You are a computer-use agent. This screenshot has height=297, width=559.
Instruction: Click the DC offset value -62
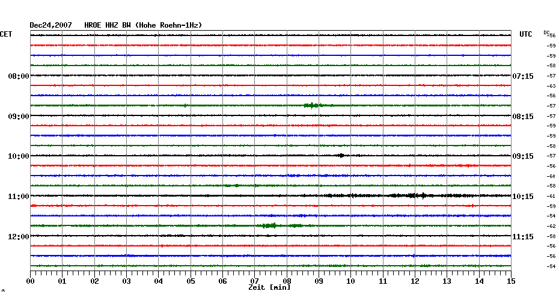point(552,226)
